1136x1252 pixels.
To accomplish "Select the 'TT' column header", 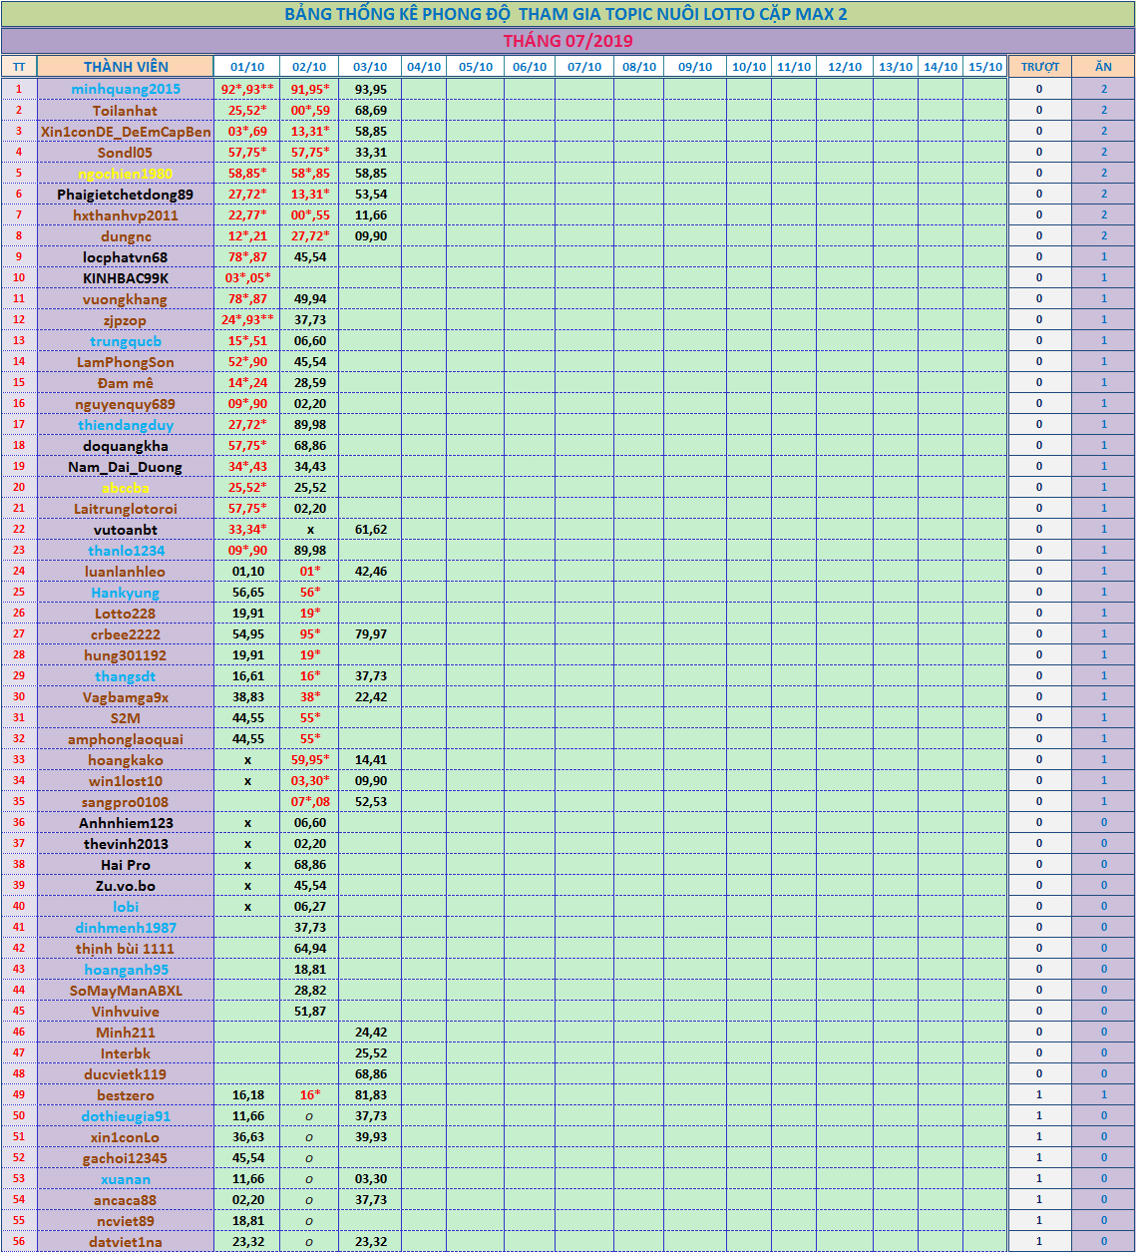I will (19, 67).
